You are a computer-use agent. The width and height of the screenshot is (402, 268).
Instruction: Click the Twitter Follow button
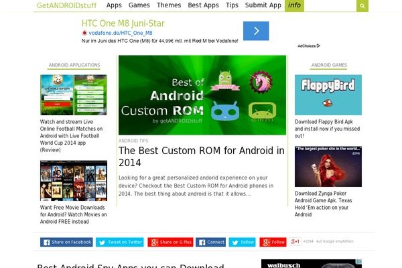click(243, 242)
